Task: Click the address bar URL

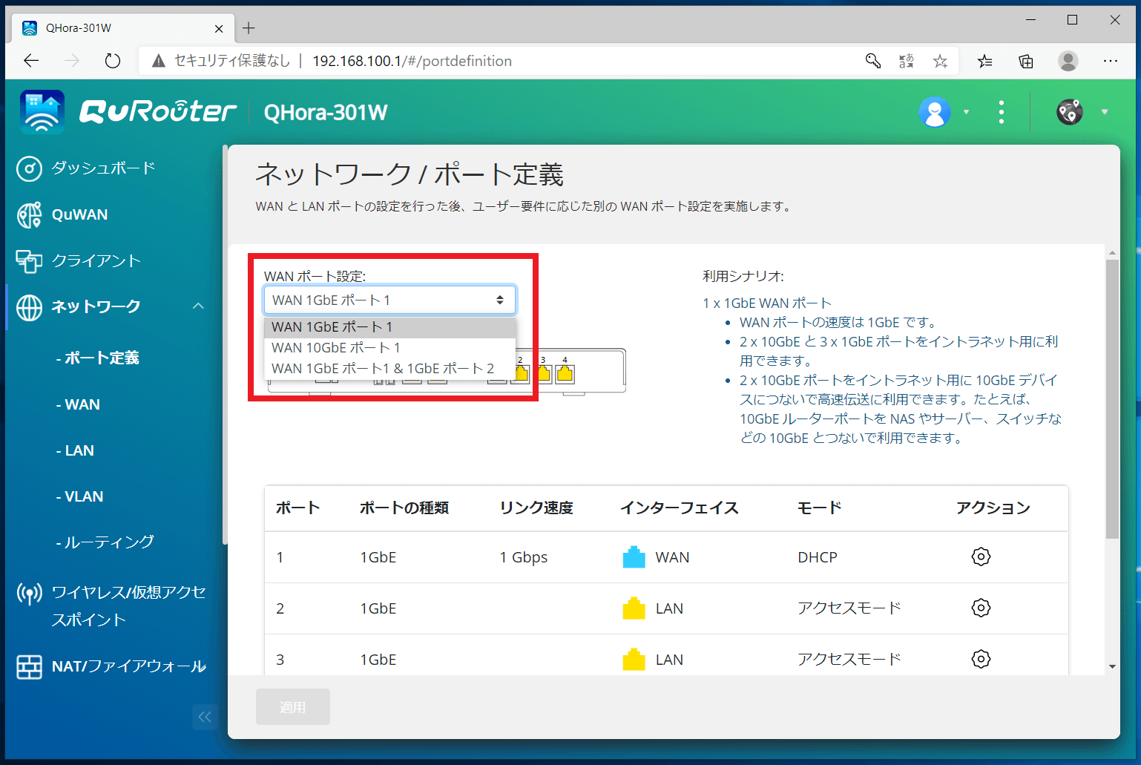Action: point(412,61)
